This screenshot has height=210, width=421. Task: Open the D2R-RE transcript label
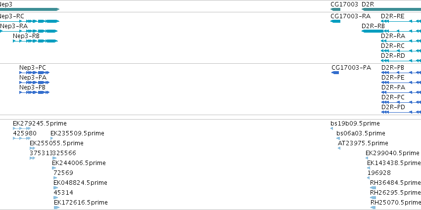coord(392,16)
